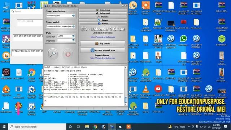
Task: Select the Ultimate Multi Tool desktop icon
Action: point(133,8)
